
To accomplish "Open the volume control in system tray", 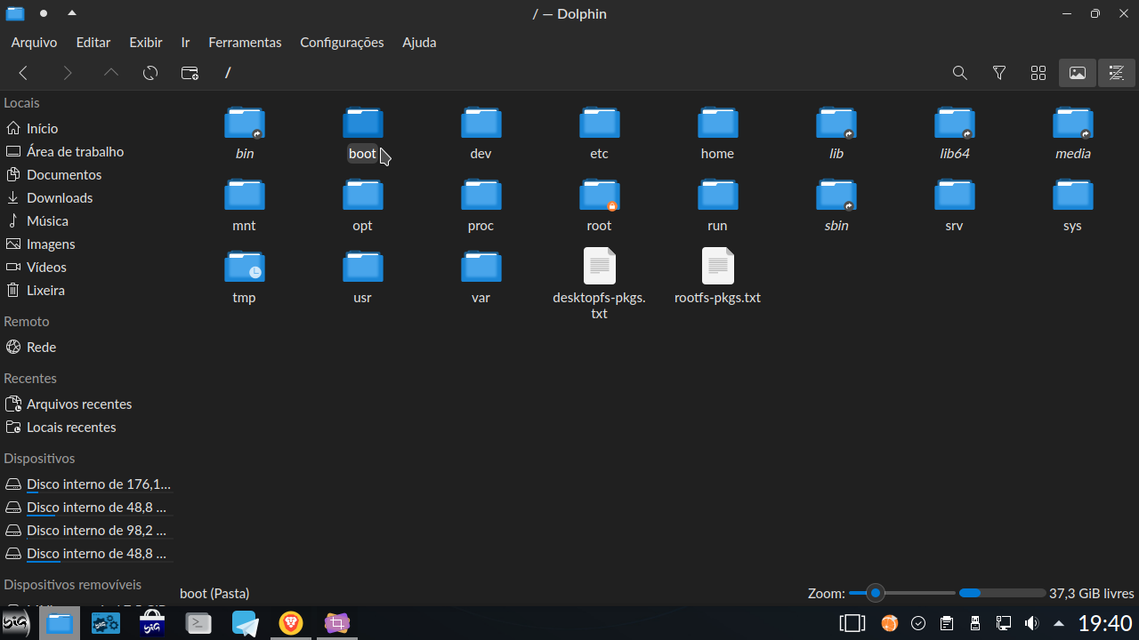I will point(1031,623).
